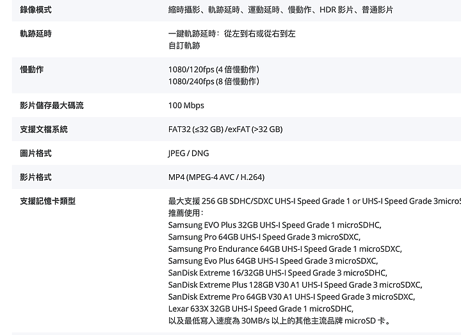The width and height of the screenshot is (461, 335).
Task: Click the 圖片格式 label
Action: click(x=36, y=153)
